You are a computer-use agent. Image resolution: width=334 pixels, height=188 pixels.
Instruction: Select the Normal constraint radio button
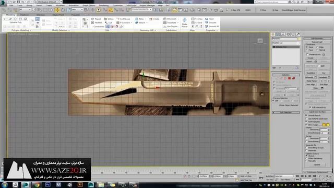click(318, 50)
